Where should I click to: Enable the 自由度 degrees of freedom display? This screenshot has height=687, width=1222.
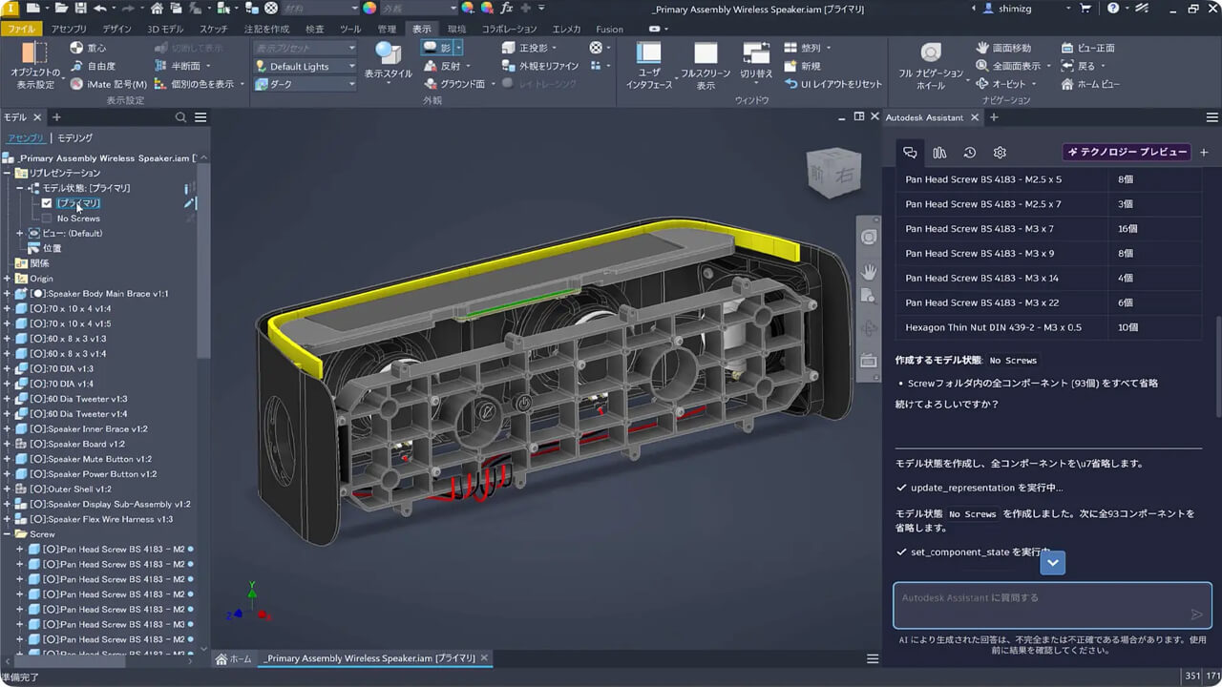point(81,65)
